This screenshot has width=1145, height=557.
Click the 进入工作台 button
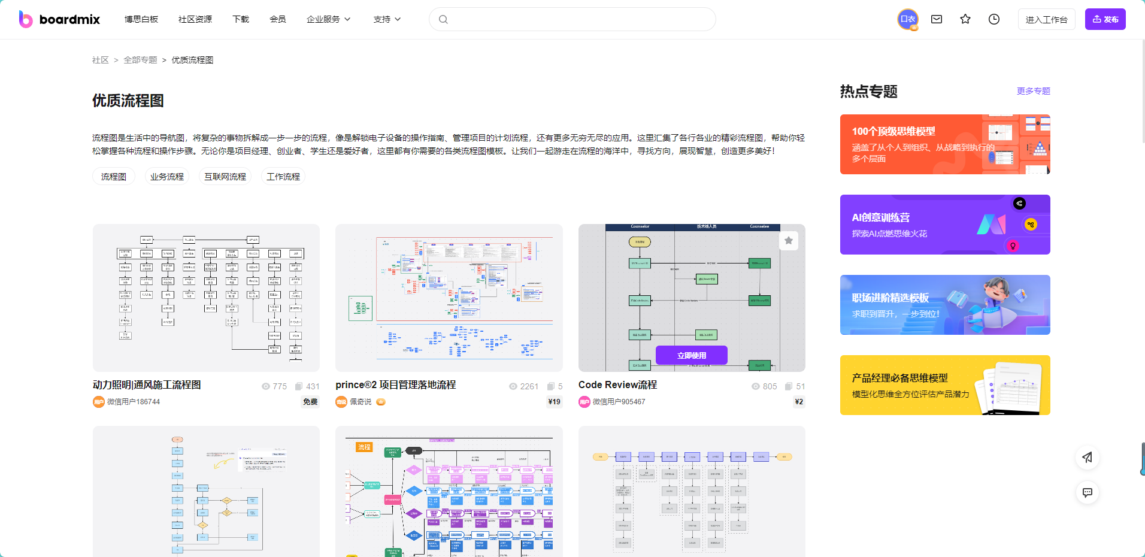tap(1047, 19)
